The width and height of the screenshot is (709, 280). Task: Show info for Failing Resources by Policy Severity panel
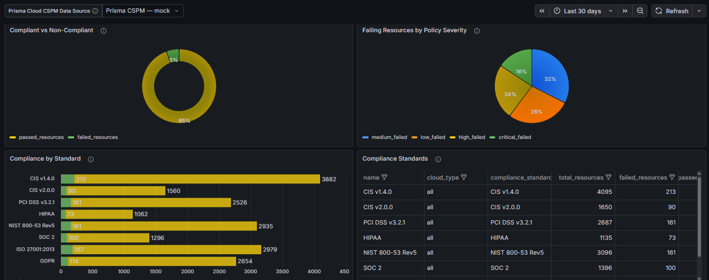(477, 31)
